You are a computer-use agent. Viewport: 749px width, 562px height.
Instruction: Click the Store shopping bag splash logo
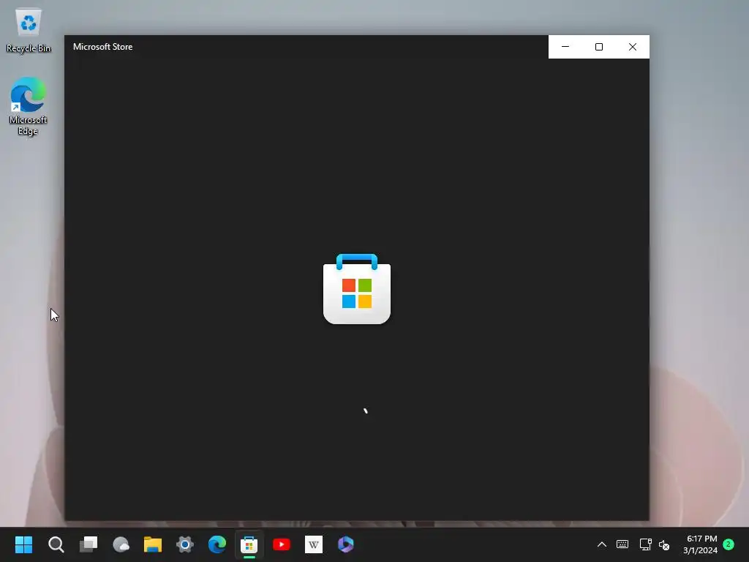coord(357,289)
